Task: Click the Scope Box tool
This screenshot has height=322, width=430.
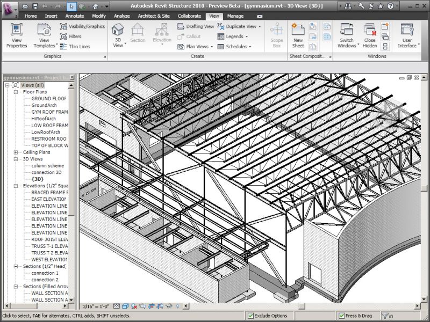Action: point(276,35)
